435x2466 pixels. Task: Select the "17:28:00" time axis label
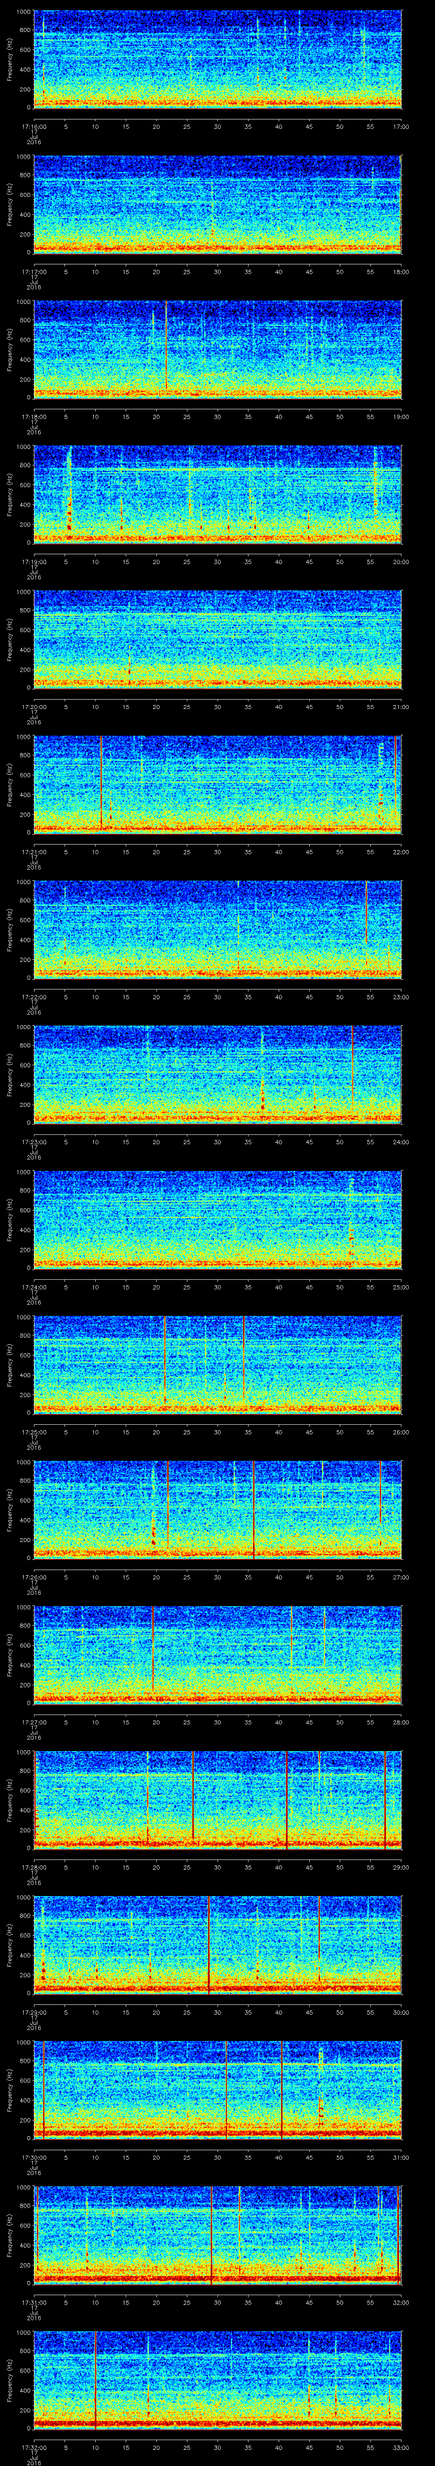[x=34, y=1868]
